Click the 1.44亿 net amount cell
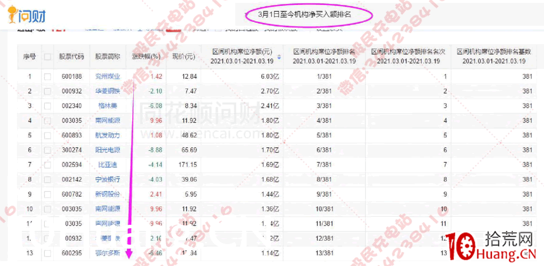 270,194
